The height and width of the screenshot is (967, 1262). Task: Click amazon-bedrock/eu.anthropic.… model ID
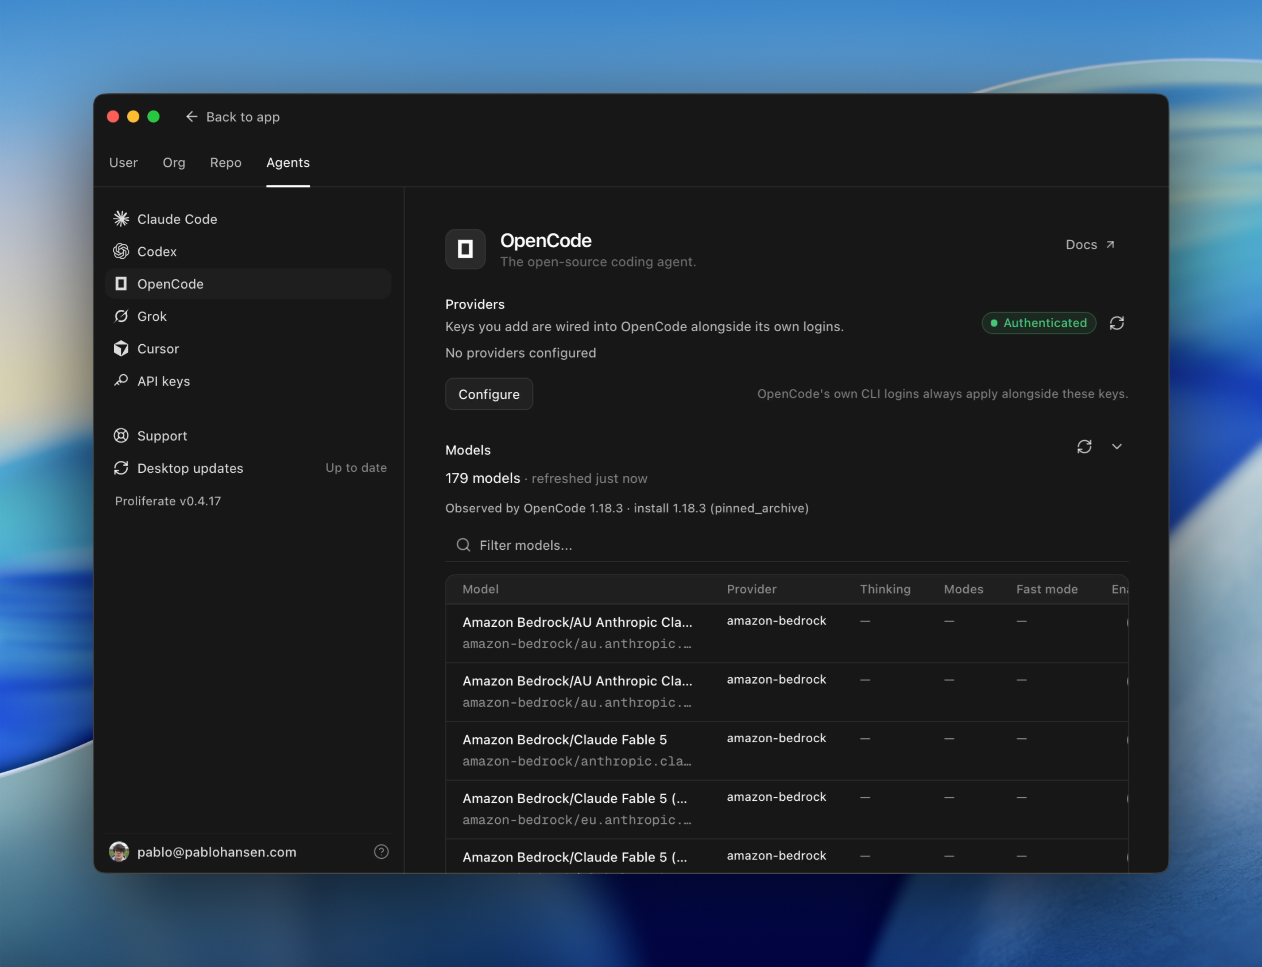(x=577, y=820)
